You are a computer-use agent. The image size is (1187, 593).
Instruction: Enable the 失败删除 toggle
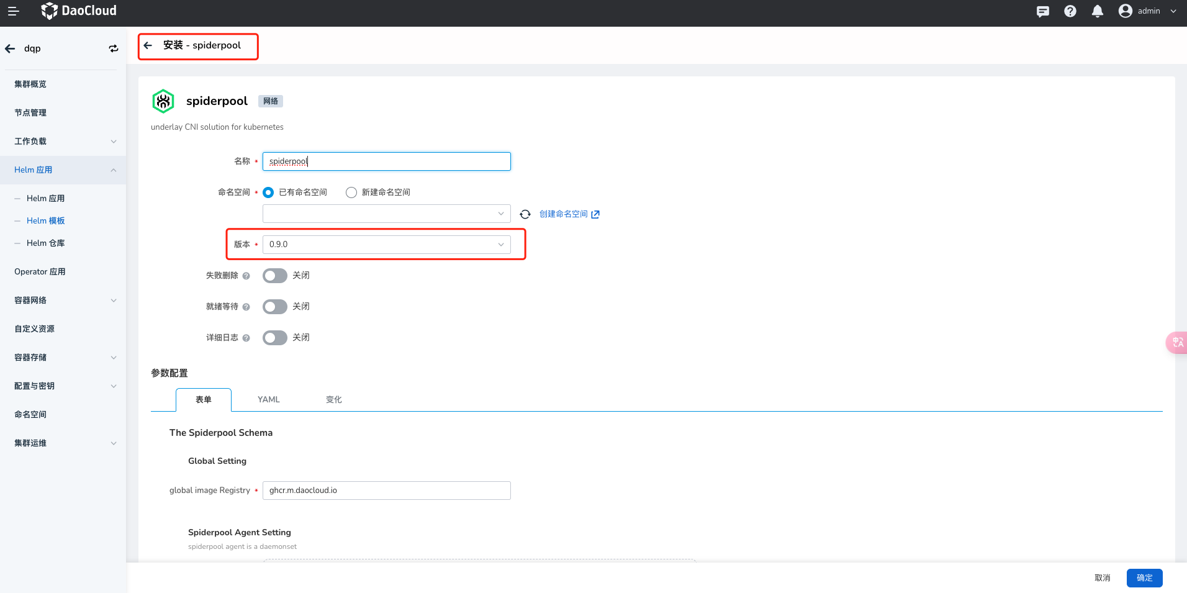(274, 276)
